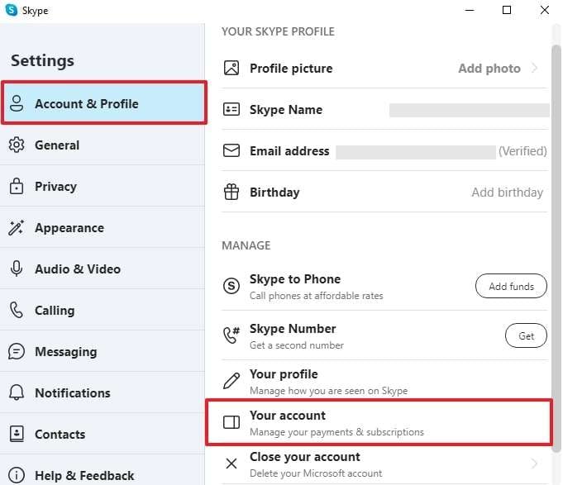Image resolution: width=563 pixels, height=485 pixels.
Task: Open the Privacy settings section
Action: [55, 187]
